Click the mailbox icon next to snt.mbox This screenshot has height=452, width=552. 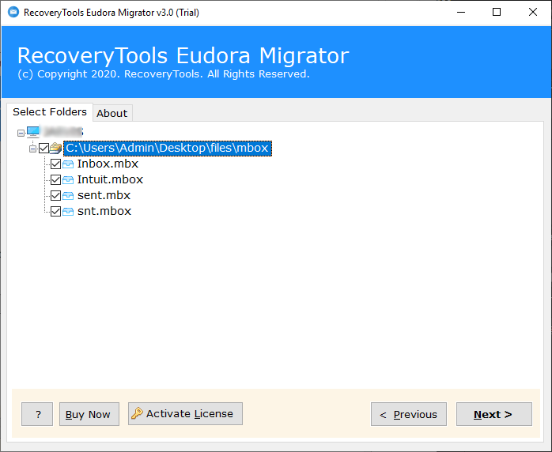[x=68, y=212]
